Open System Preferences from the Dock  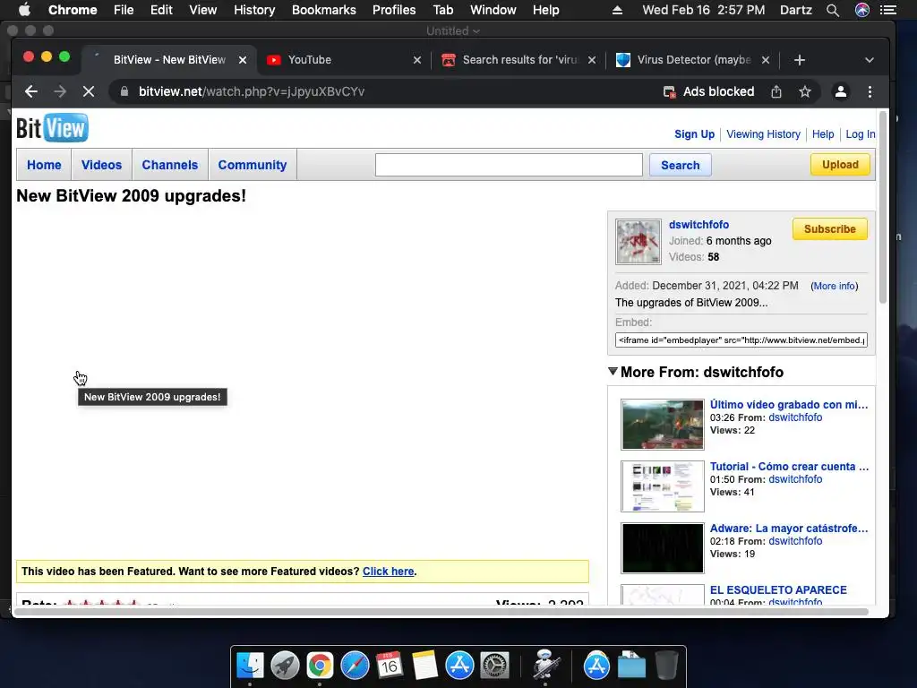click(x=494, y=666)
